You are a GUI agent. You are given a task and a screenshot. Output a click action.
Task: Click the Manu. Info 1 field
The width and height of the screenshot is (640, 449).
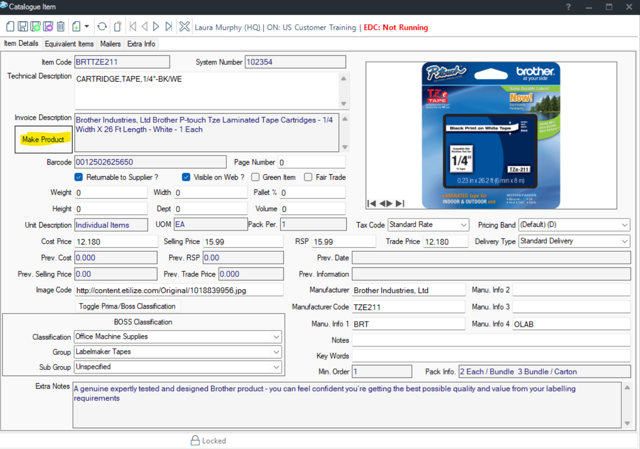(x=409, y=324)
